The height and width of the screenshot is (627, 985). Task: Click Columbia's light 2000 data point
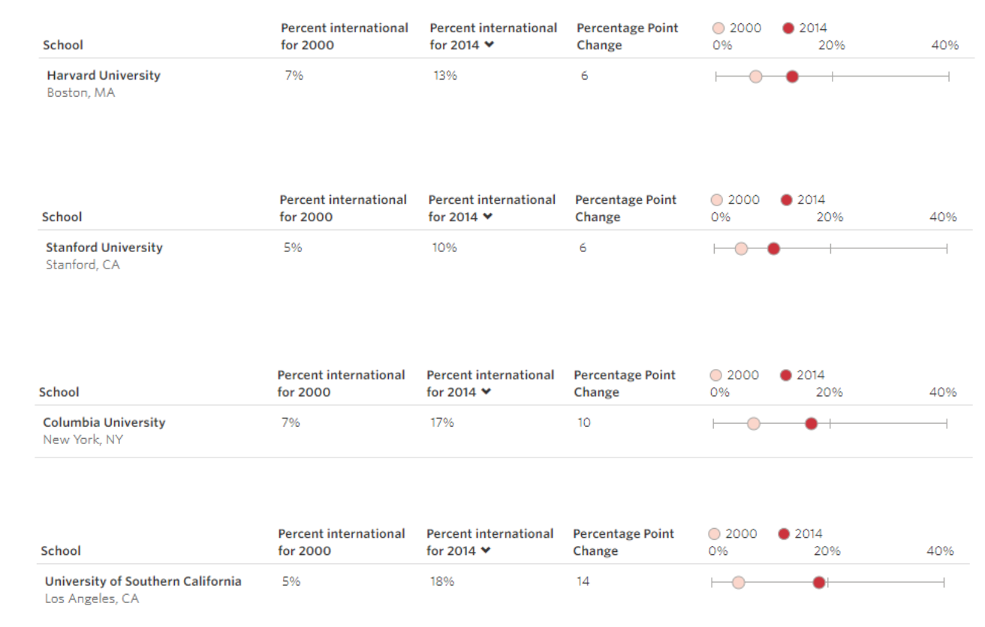(x=754, y=424)
